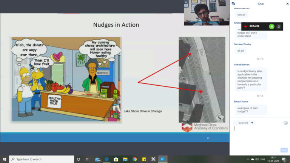Launch Microsoft Edge from the taskbar
This screenshot has height=163, width=290.
pos(107,159)
